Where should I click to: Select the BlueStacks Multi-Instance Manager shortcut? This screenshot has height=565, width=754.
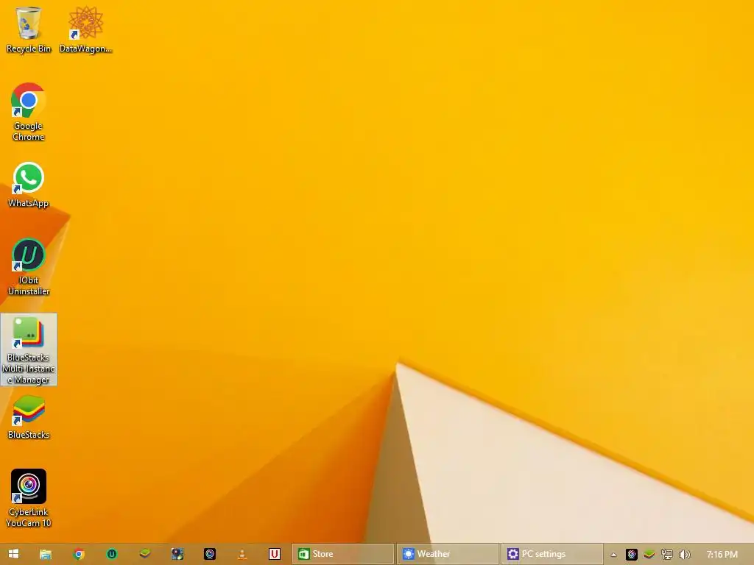tap(29, 349)
